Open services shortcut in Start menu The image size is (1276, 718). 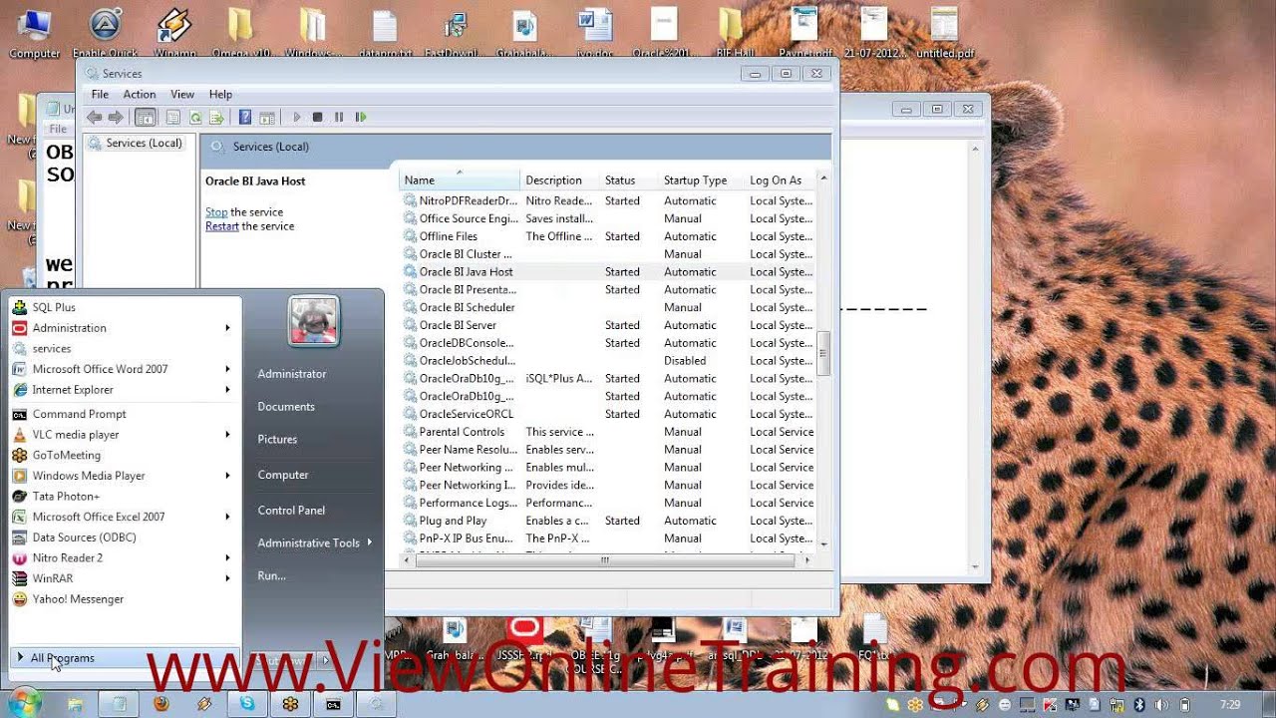(125, 349)
